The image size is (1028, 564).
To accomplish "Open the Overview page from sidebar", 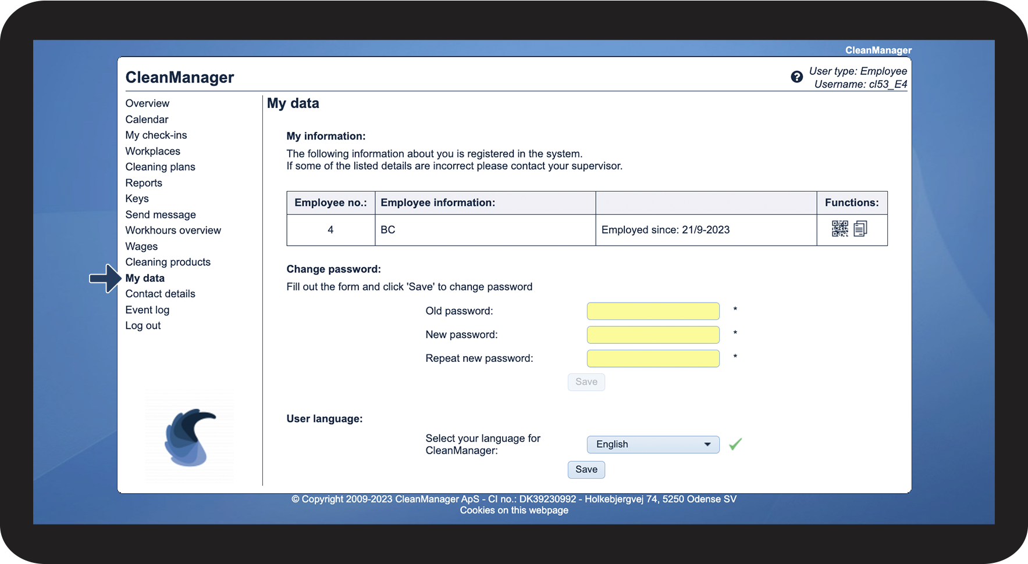I will (147, 103).
